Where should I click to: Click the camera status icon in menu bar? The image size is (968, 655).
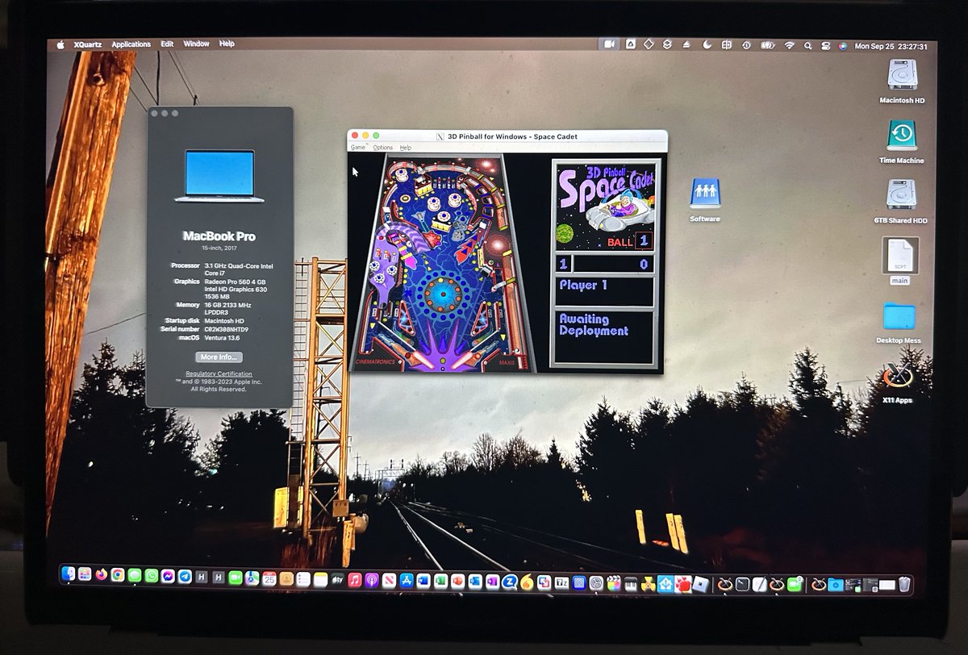pos(609,45)
